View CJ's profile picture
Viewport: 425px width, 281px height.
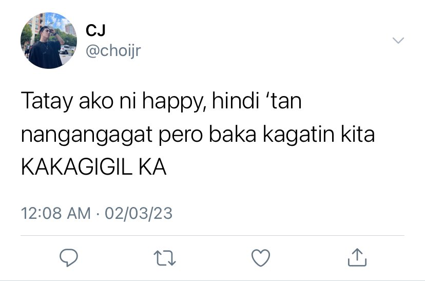point(49,41)
